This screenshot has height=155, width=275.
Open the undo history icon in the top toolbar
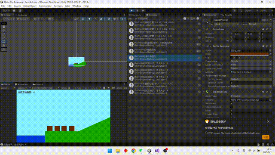[x=235, y=11]
